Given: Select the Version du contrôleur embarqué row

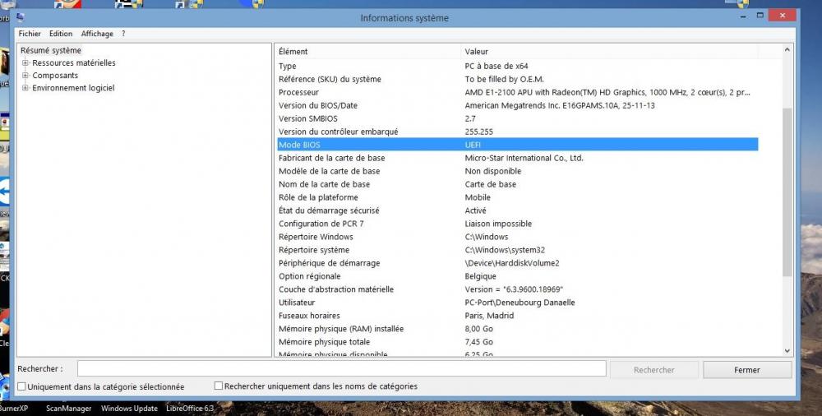Looking at the screenshot, I should click(x=517, y=132).
